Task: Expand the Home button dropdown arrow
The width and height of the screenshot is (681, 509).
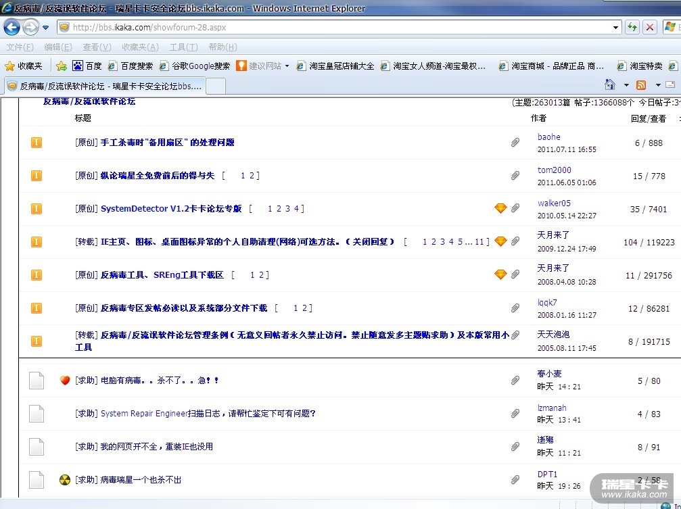Action: coord(626,85)
